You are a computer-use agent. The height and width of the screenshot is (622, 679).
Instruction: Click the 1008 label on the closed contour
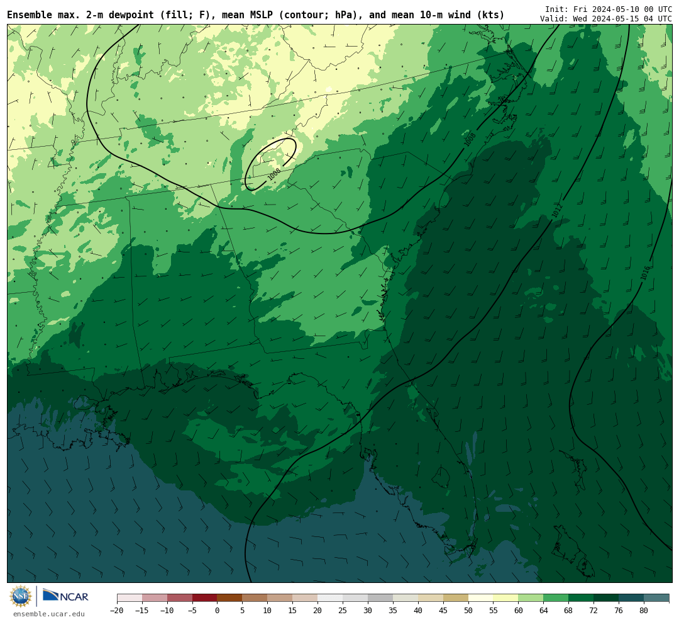pos(274,174)
